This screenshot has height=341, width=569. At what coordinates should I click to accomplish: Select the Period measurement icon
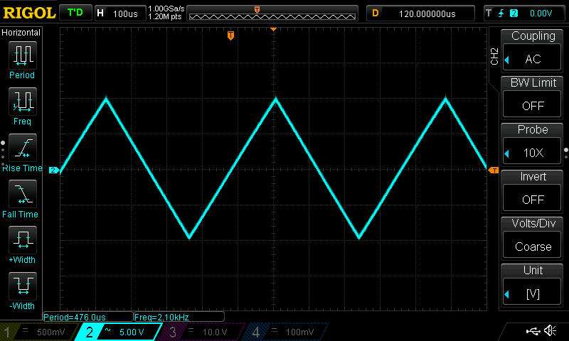(22, 55)
